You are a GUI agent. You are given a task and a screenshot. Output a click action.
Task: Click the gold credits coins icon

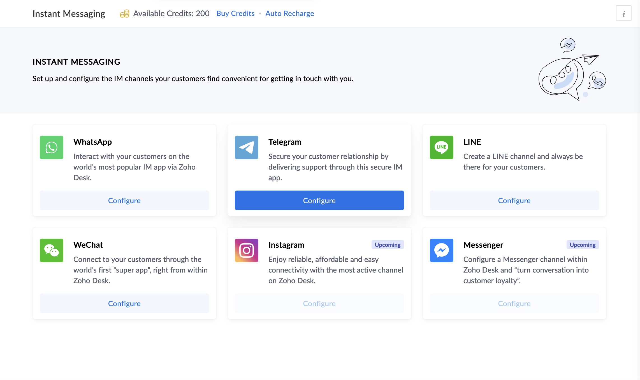click(125, 13)
